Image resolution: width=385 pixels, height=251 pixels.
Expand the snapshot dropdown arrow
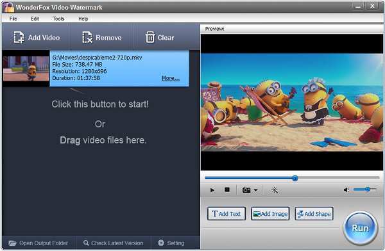pyautogui.click(x=255, y=190)
